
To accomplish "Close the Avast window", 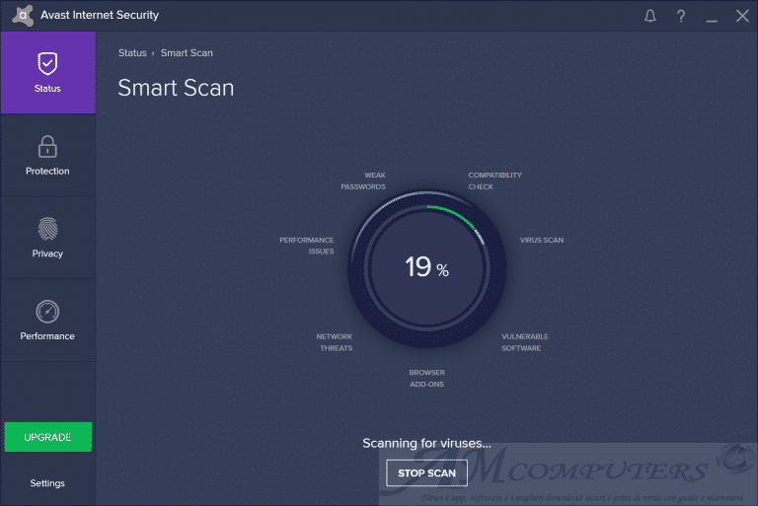I will coord(742,16).
